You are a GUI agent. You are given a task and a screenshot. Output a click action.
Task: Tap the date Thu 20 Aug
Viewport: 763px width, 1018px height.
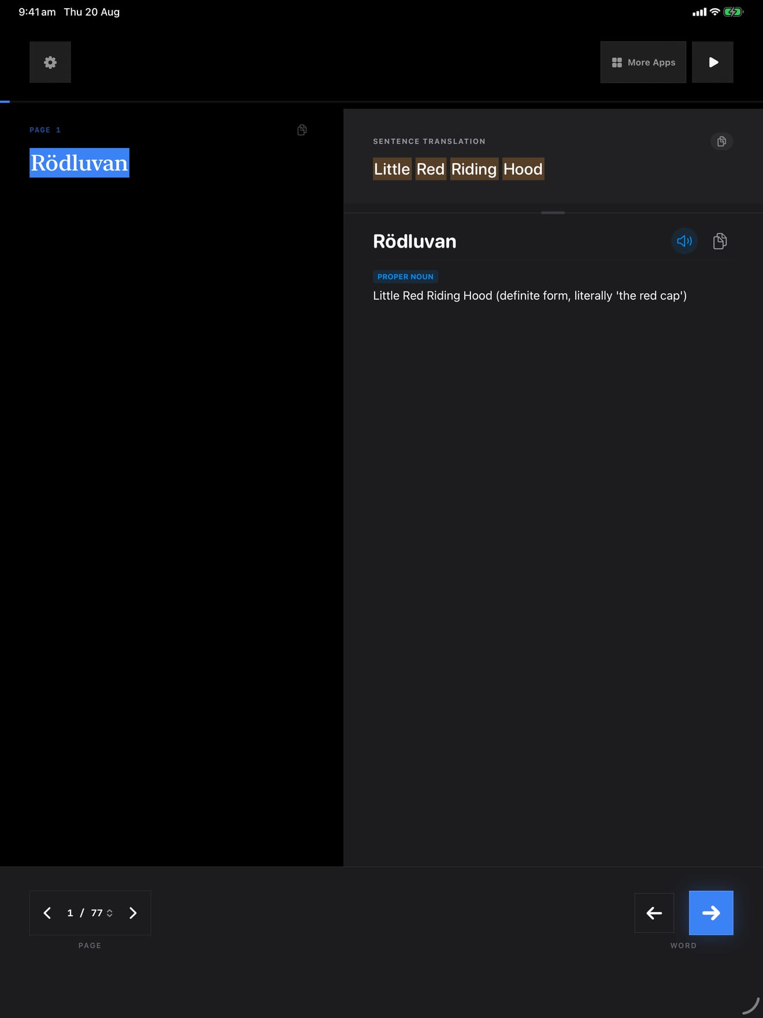[91, 12]
